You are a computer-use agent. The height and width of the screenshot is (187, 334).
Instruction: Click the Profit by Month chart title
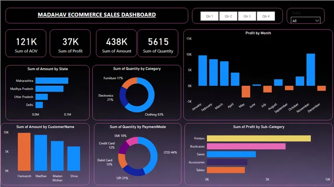pyautogui.click(x=258, y=33)
